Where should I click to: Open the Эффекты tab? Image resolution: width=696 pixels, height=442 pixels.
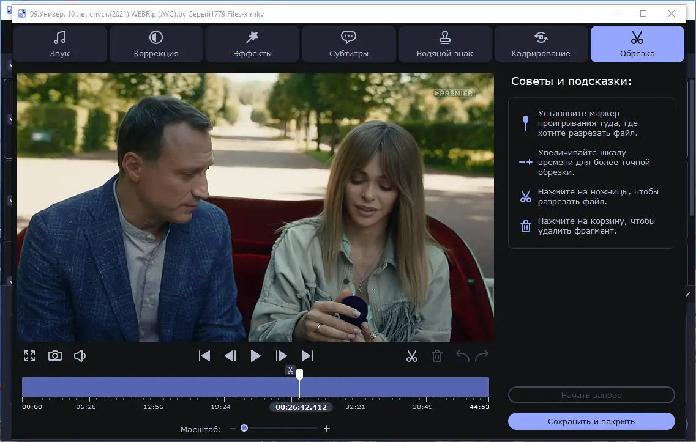point(252,44)
